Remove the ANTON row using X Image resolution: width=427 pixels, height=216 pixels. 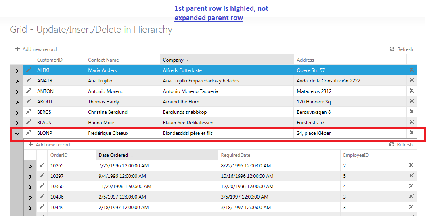[412, 91]
